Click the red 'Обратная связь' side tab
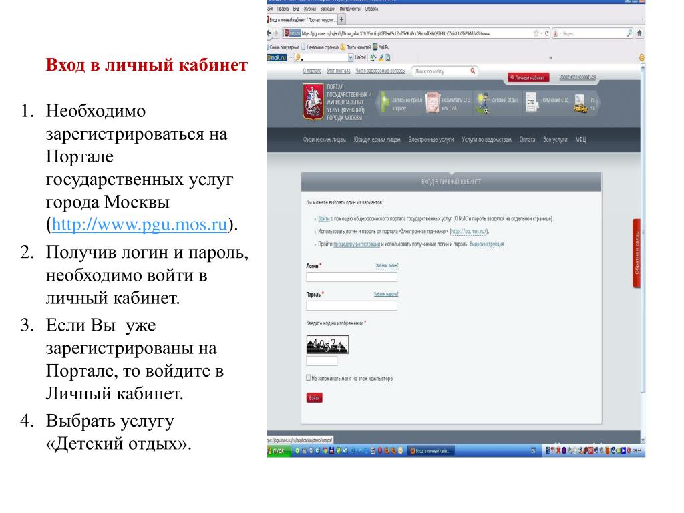Image resolution: width=684 pixels, height=513 pixels. pos(637,253)
